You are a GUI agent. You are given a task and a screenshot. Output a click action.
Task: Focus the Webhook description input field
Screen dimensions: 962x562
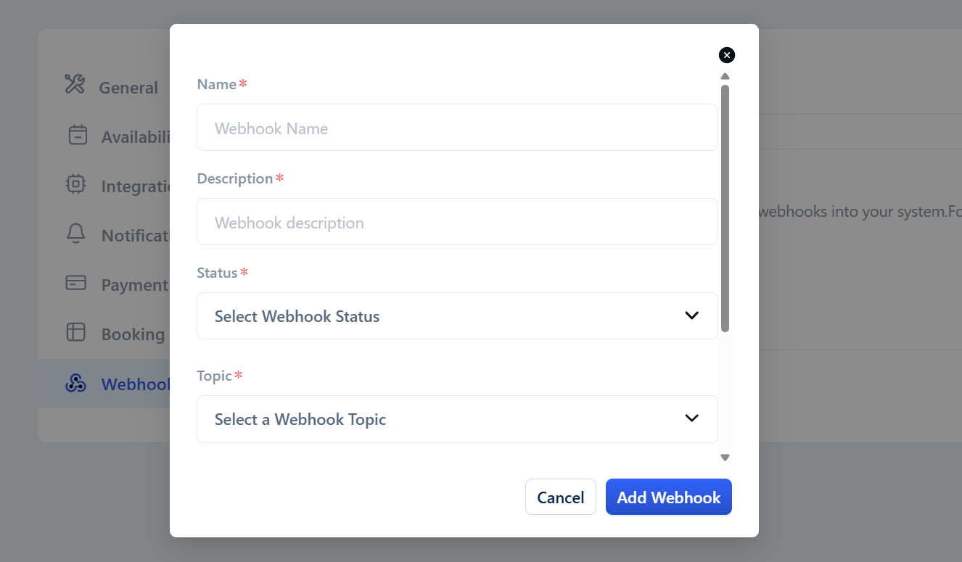pos(457,221)
